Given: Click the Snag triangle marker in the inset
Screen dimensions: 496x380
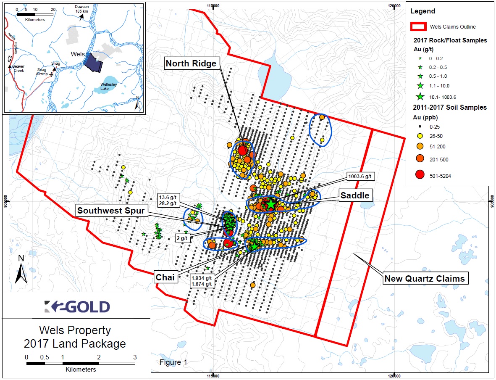Looking at the screenshot, I should (x=55, y=69).
